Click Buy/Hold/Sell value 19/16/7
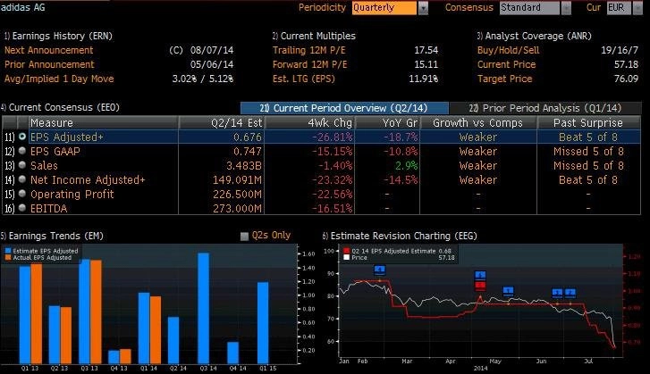 tap(620, 50)
